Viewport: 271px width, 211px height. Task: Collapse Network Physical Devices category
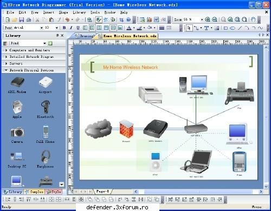point(34,70)
